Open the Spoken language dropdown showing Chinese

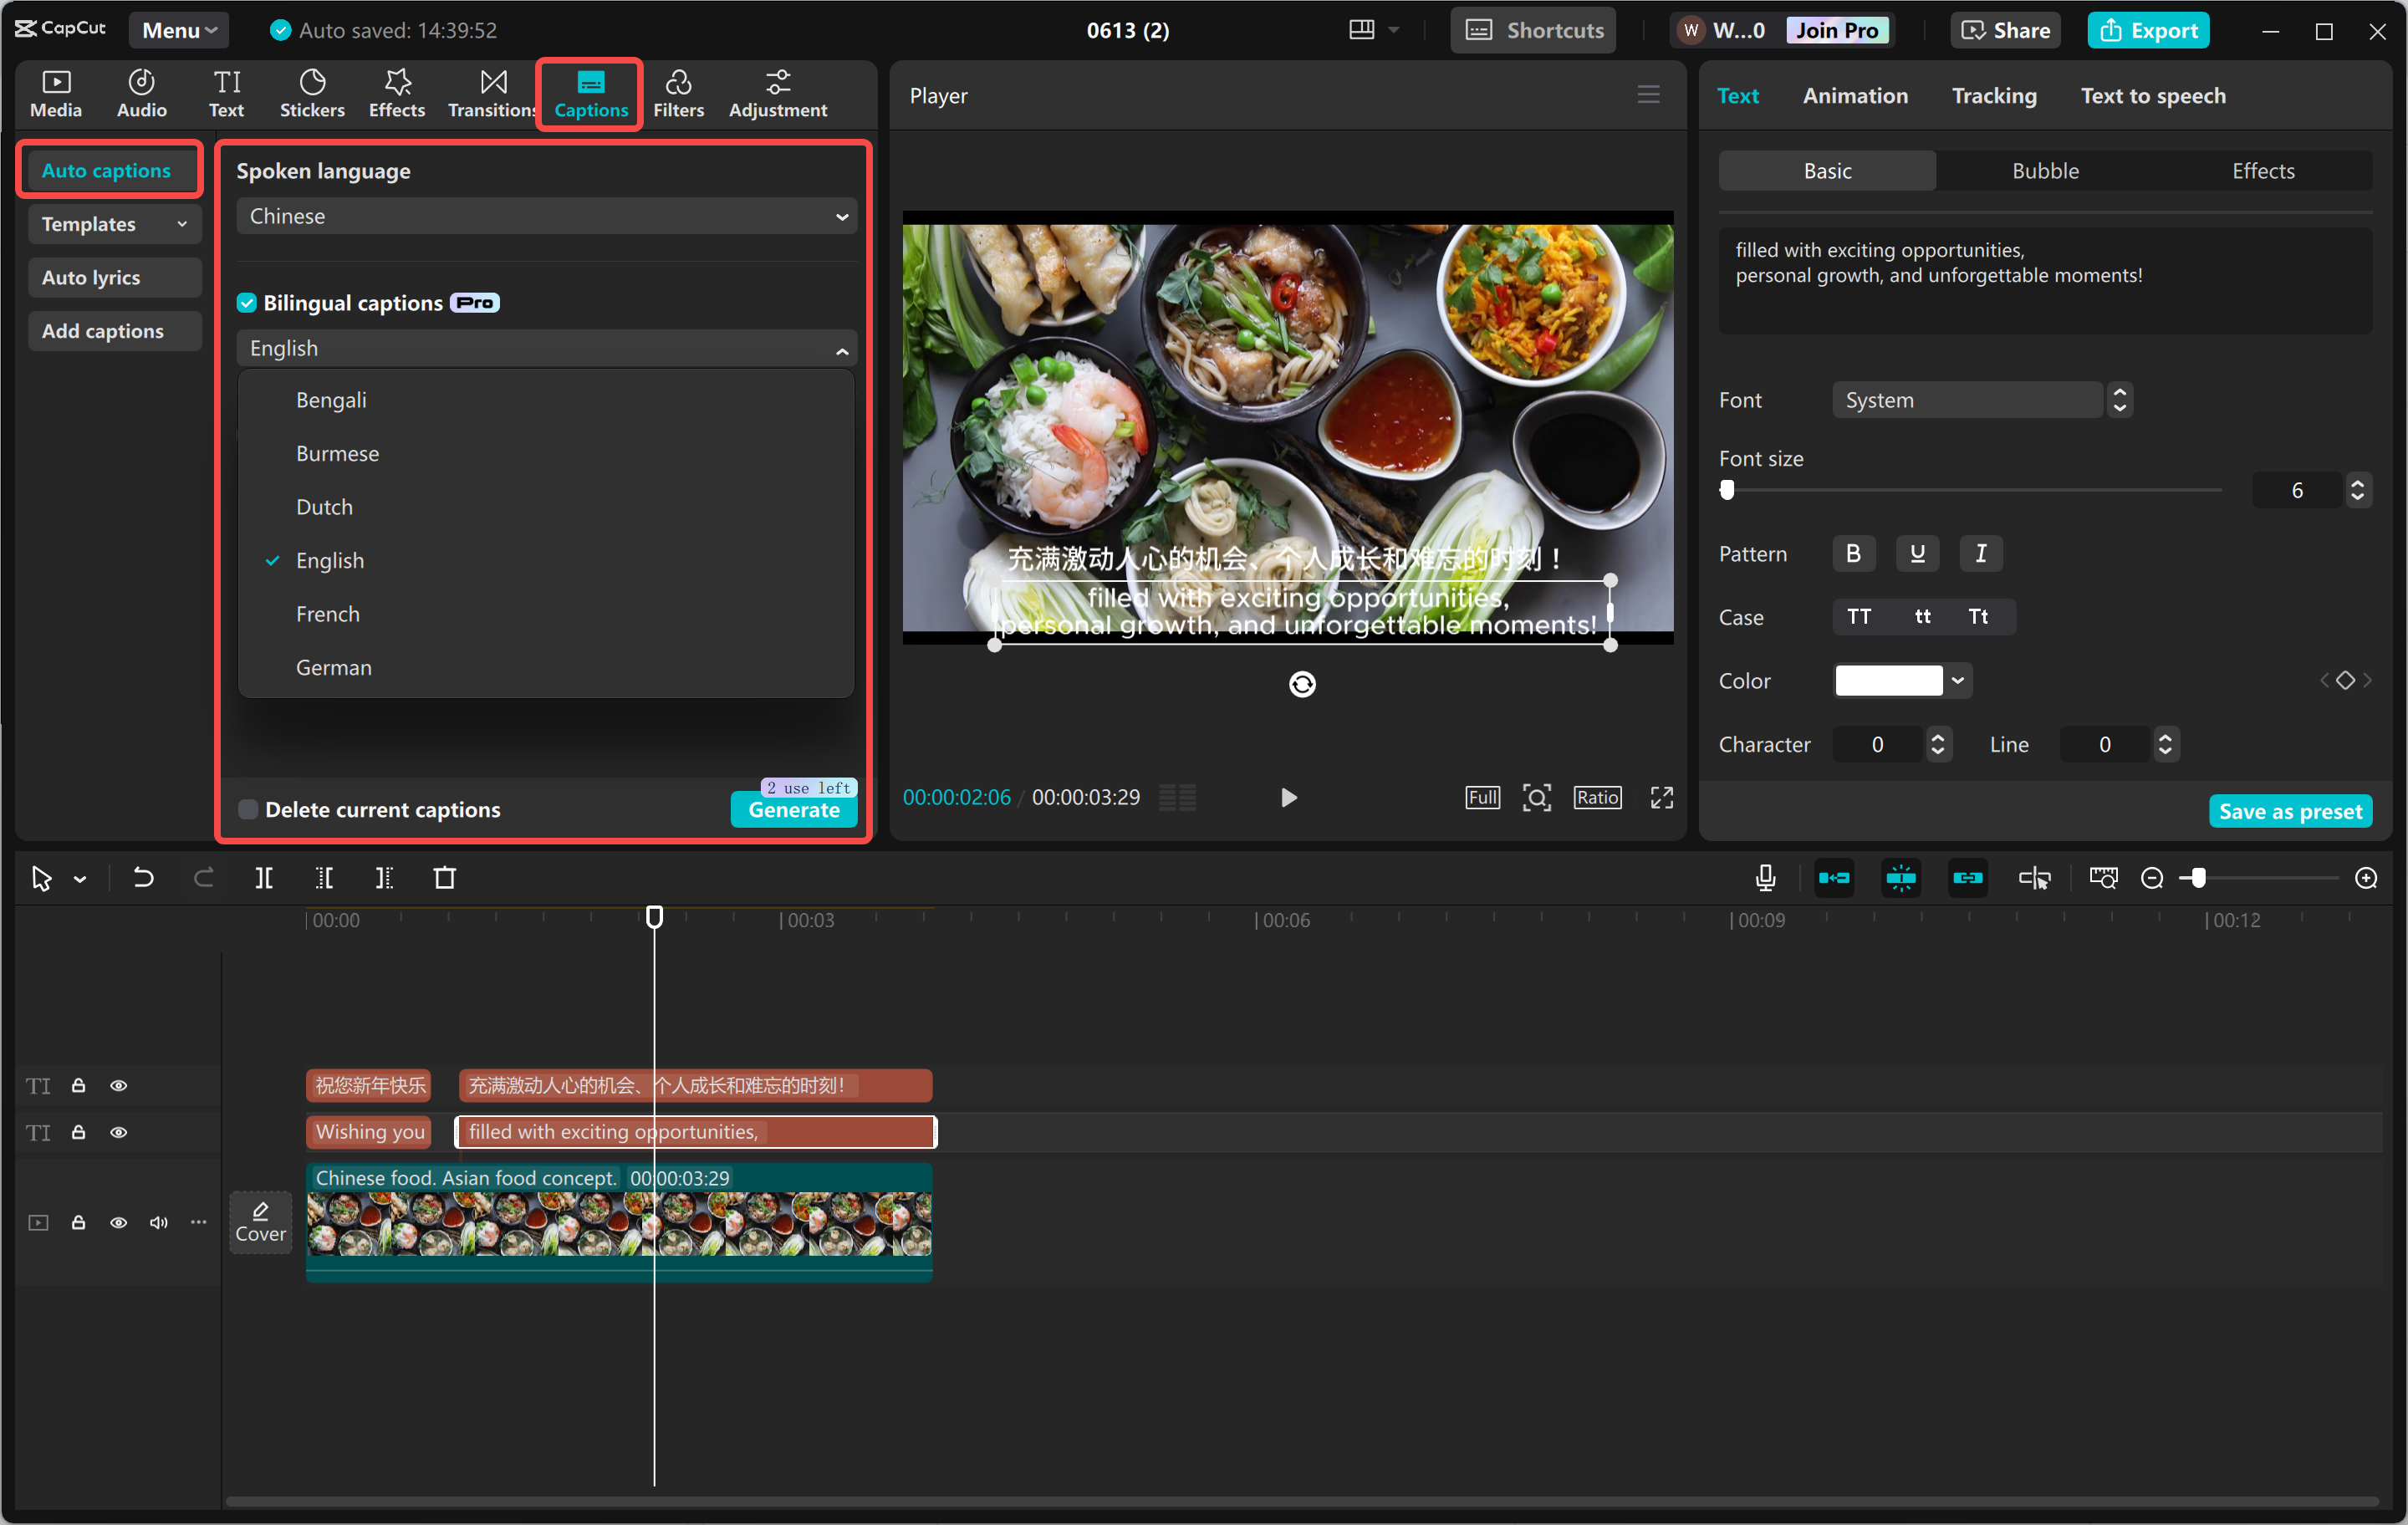point(545,215)
